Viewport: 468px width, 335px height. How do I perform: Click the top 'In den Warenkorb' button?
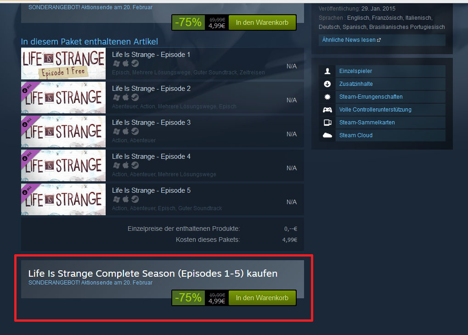click(262, 22)
